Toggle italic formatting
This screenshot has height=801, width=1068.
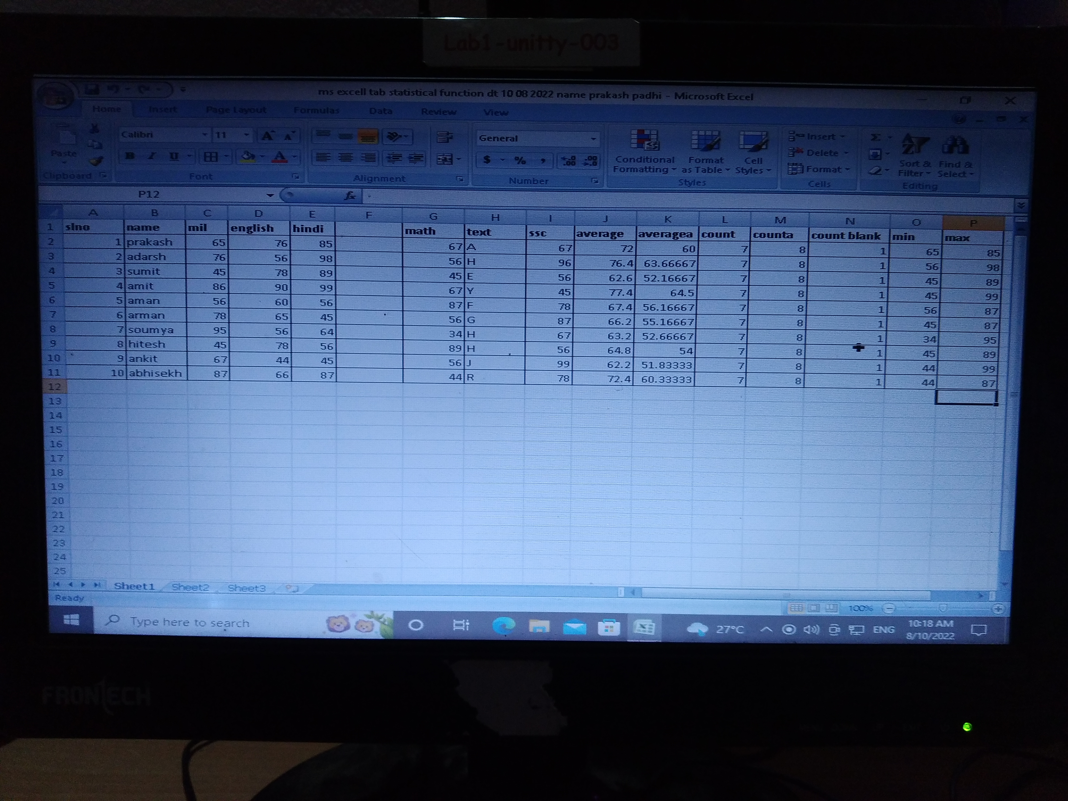152,156
